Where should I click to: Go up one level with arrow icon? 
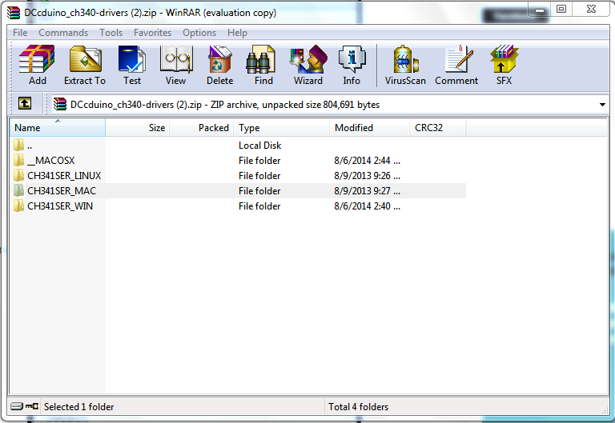(x=25, y=104)
